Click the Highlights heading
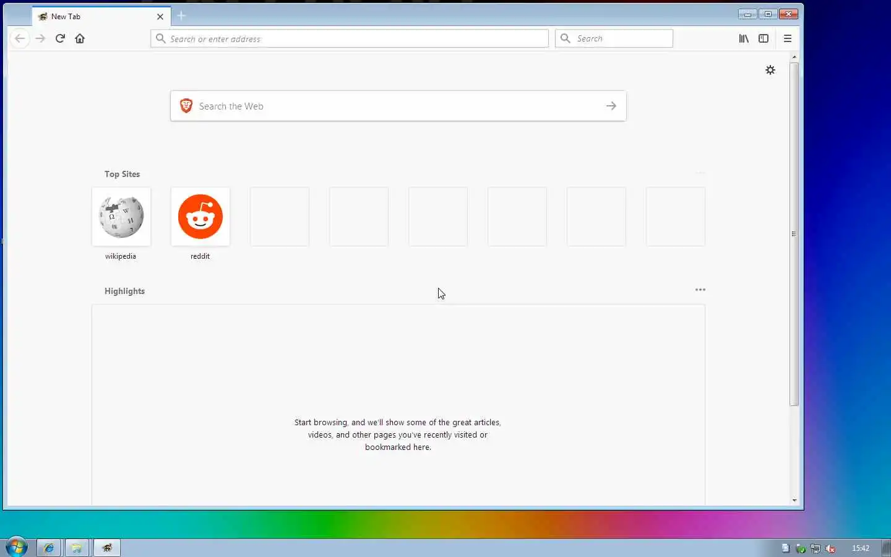 click(124, 291)
